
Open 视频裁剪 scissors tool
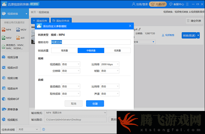tap(168, 35)
